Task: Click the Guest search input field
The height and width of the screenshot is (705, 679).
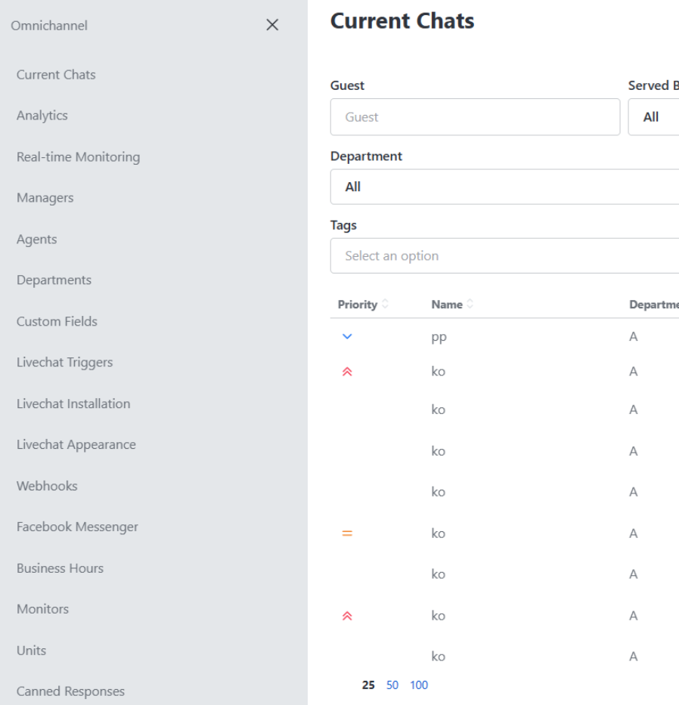Action: [475, 117]
